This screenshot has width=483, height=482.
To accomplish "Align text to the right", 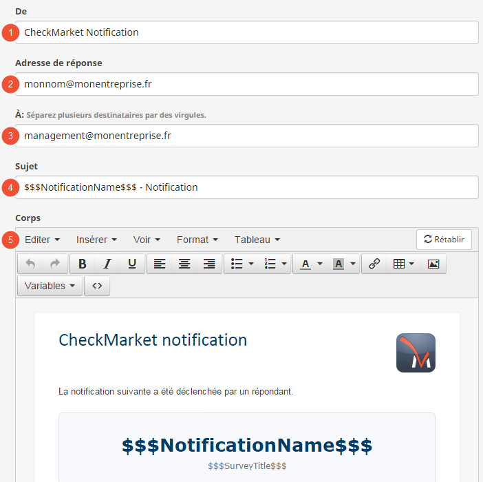I will (x=209, y=264).
